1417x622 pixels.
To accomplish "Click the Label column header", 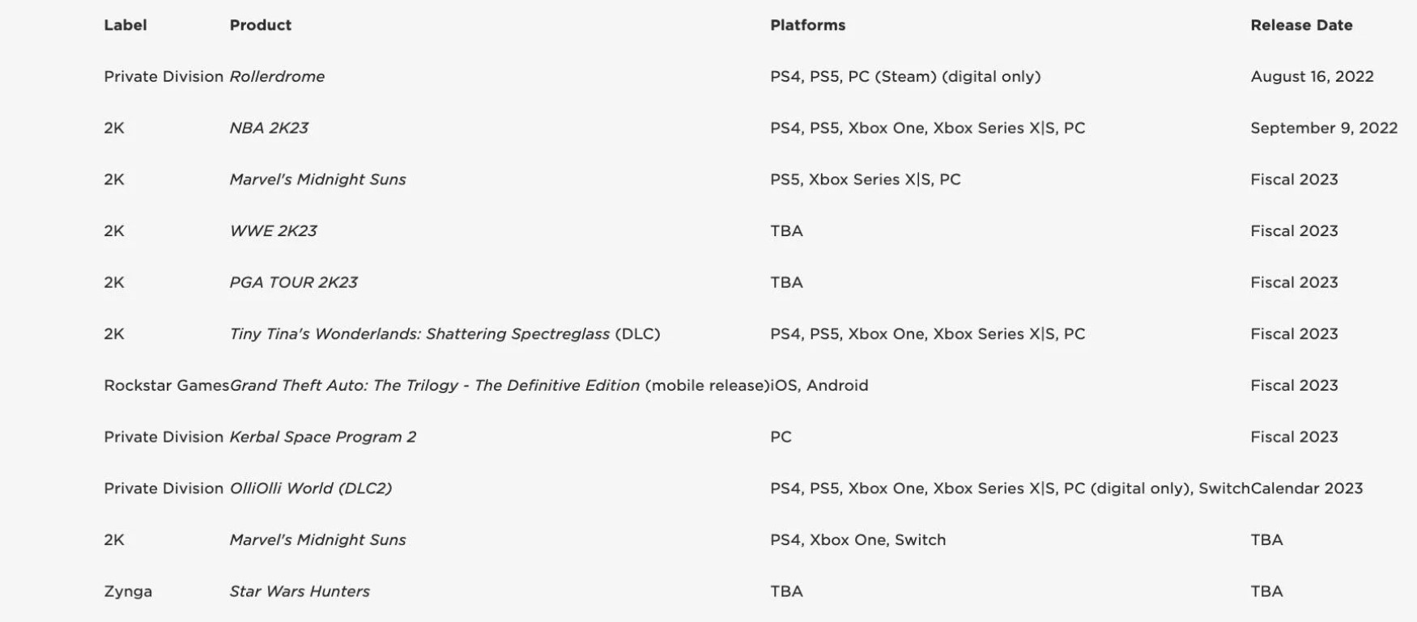I will click(x=126, y=25).
